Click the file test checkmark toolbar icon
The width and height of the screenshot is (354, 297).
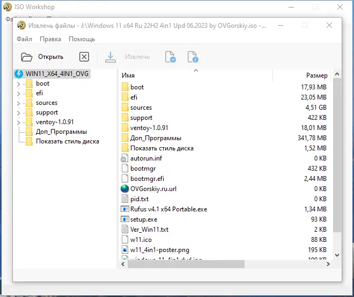click(170, 57)
